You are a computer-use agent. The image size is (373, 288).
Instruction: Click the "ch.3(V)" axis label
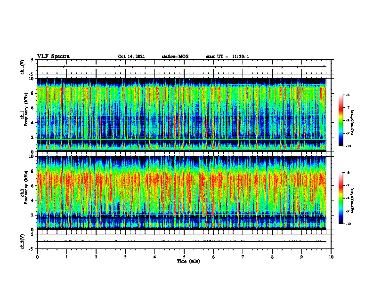click(x=22, y=241)
